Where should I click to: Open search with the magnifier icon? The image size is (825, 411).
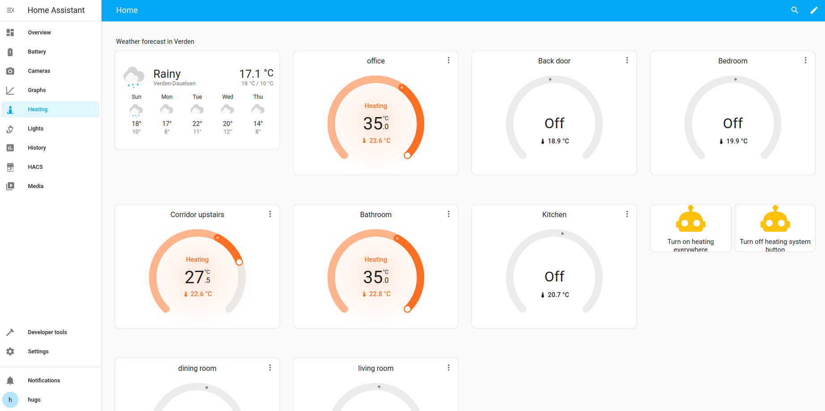tap(795, 10)
